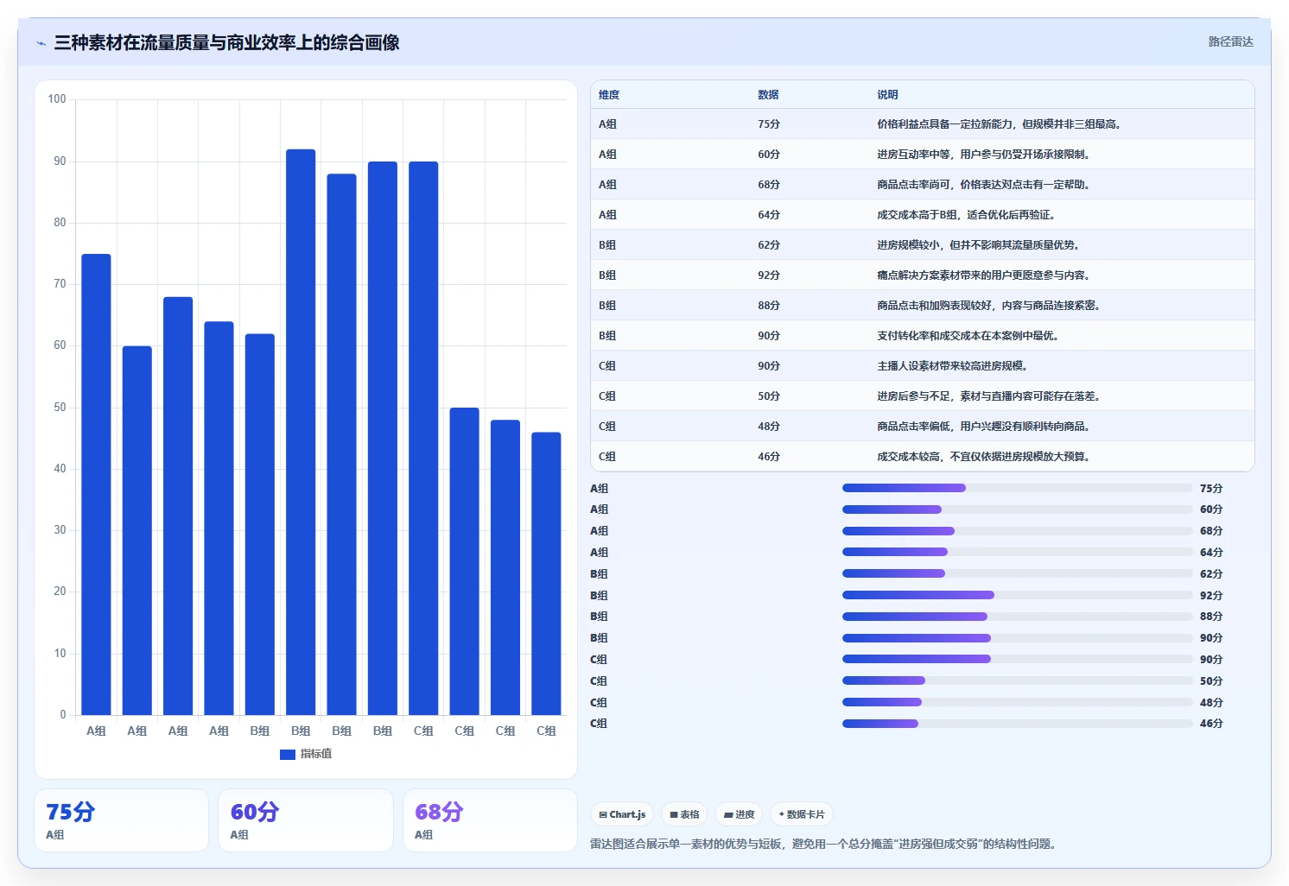Click the 路径雷达 label in the header
Screen dimensions: 1289x886
pyautogui.click(x=1230, y=41)
